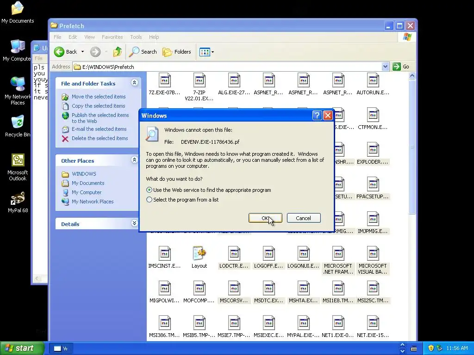Select the MICROSOFT .NET FRAM... file icon
Screen dimensions: 474x355
tap(338, 254)
